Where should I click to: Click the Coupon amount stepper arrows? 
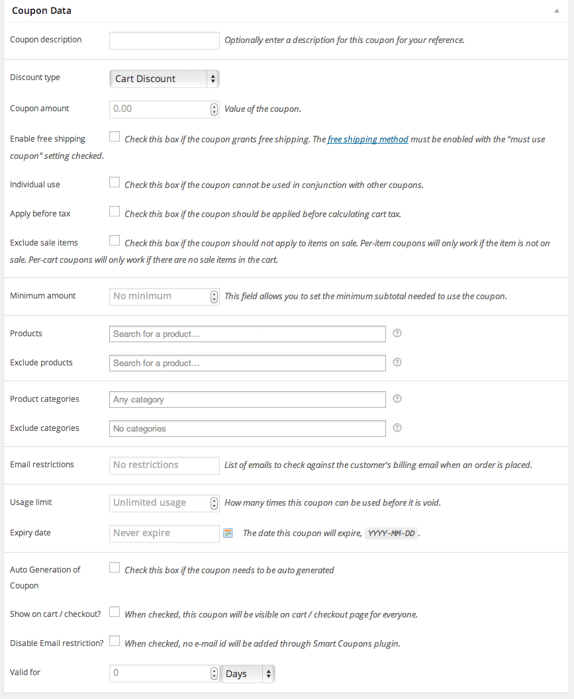point(214,109)
